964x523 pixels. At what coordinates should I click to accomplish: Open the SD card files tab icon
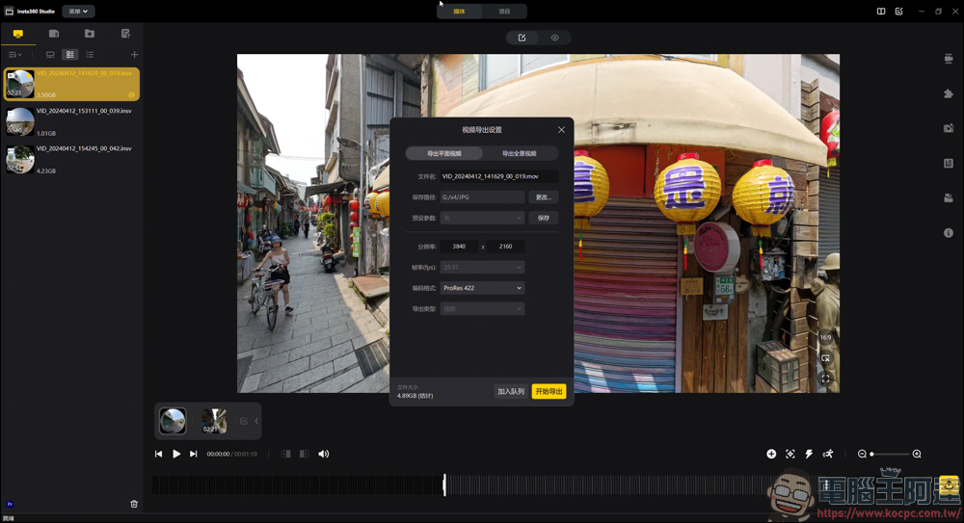(53, 34)
